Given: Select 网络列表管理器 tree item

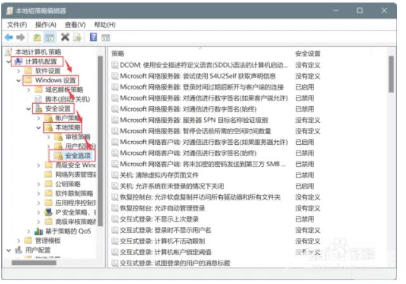Looking at the screenshot, I should tap(75, 175).
